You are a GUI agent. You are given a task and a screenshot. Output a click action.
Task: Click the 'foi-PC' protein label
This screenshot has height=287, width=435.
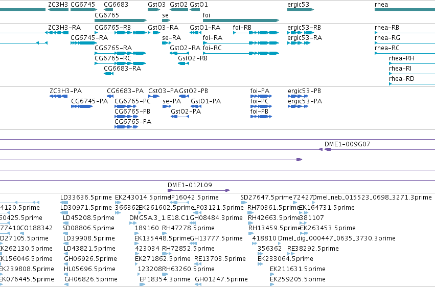(x=259, y=101)
